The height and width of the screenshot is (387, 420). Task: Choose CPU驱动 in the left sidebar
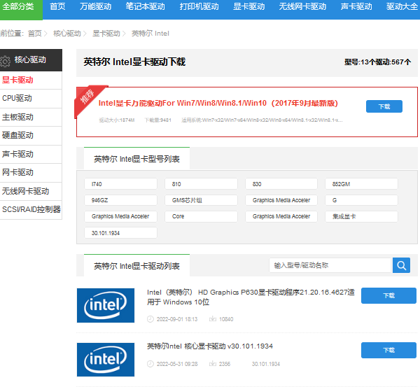[17, 99]
